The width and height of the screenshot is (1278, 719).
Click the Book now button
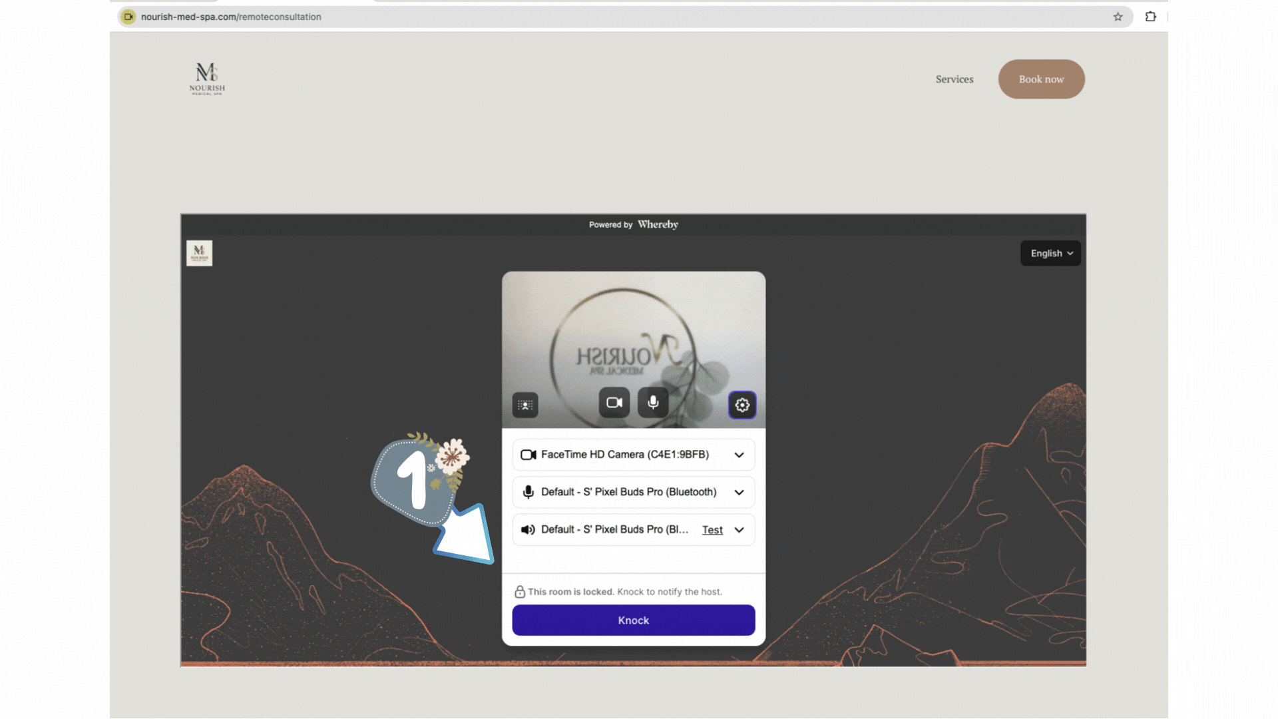pos(1041,79)
